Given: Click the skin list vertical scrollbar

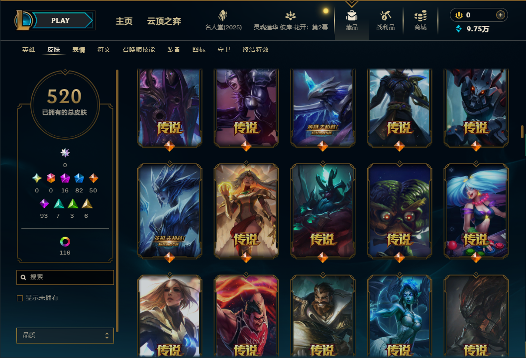Looking at the screenshot, I should (523, 131).
